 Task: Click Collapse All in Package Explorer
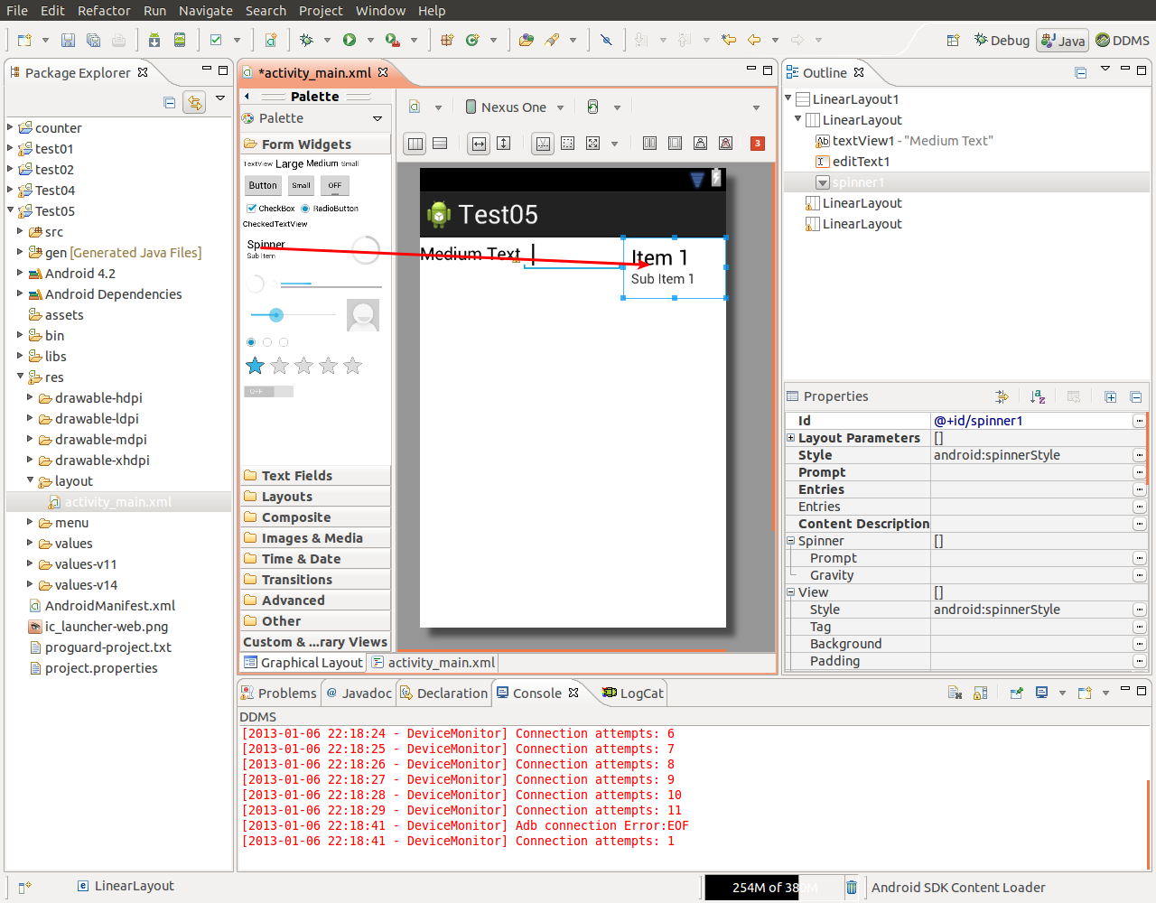(x=169, y=102)
